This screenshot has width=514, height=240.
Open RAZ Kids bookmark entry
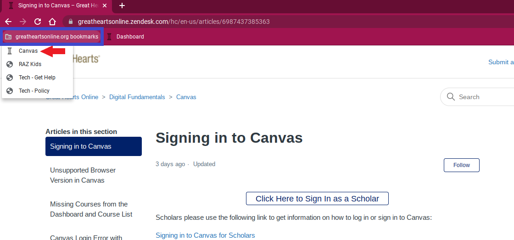click(30, 64)
